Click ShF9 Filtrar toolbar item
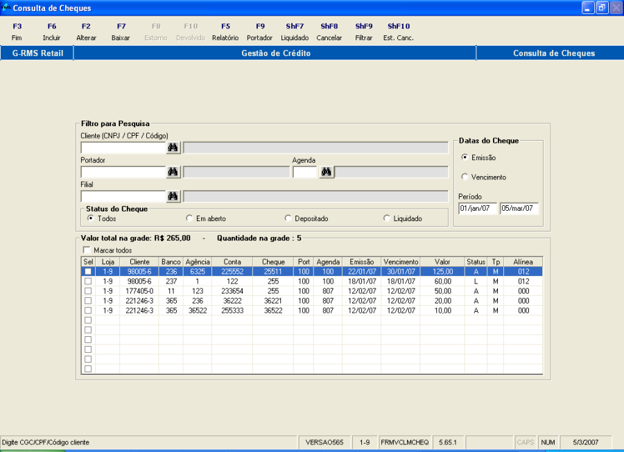The height and width of the screenshot is (452, 624). [x=363, y=32]
